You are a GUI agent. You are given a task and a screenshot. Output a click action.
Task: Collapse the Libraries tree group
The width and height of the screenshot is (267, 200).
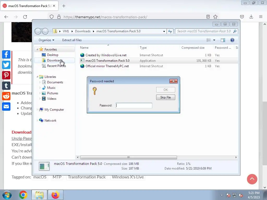coord(37,77)
